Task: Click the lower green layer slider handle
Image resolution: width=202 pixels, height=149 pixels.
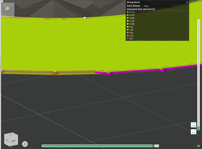Action: [198, 129]
